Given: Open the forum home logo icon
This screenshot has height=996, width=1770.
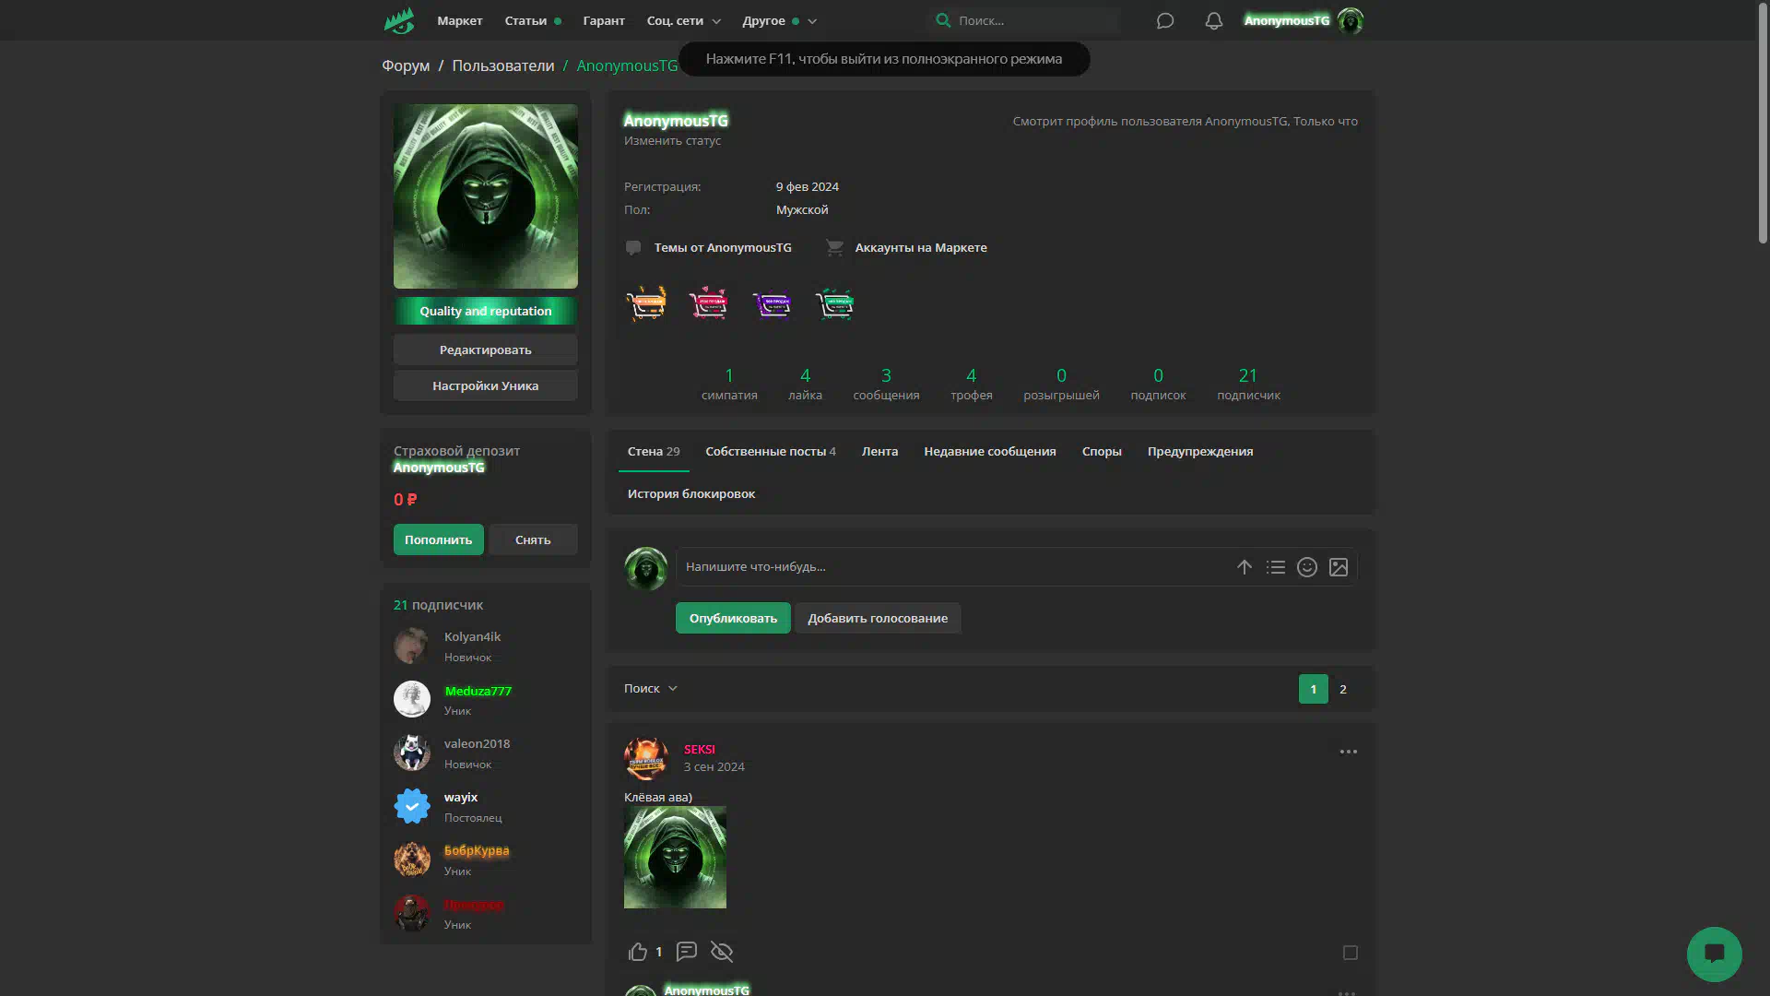Looking at the screenshot, I should pyautogui.click(x=399, y=20).
